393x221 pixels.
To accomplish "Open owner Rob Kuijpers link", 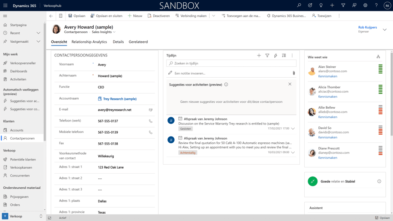I will point(368,27).
